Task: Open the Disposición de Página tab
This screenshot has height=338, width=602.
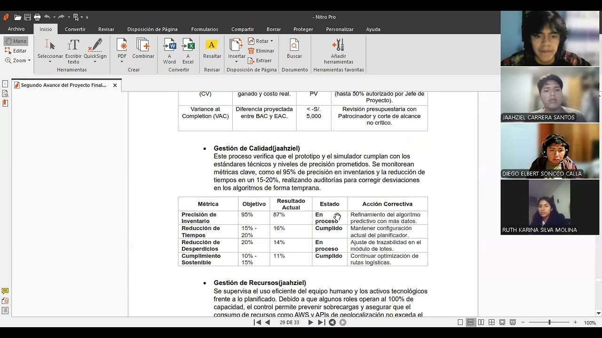Action: click(x=152, y=29)
